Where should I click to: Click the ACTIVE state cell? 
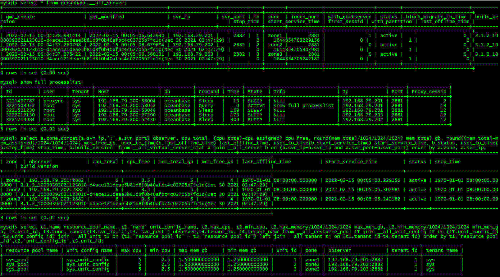(x=256, y=106)
